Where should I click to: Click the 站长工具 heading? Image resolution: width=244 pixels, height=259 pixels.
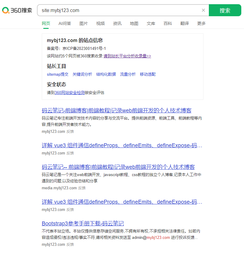(x=56, y=66)
